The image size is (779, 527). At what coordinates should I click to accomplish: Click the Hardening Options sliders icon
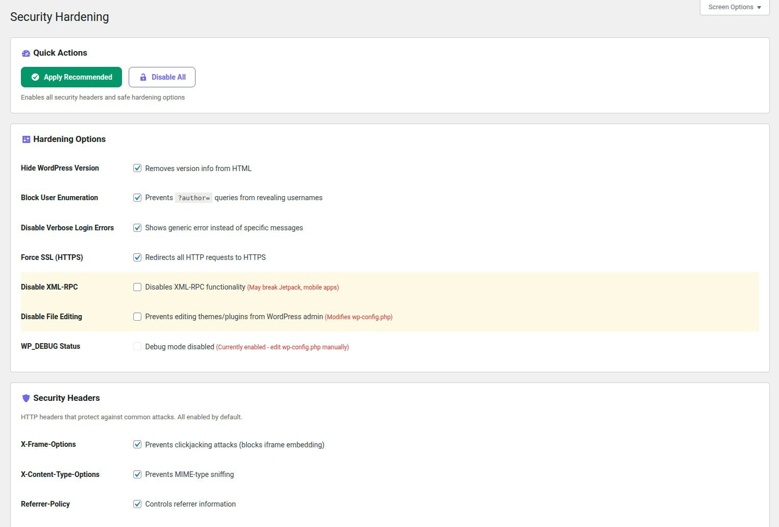[26, 139]
